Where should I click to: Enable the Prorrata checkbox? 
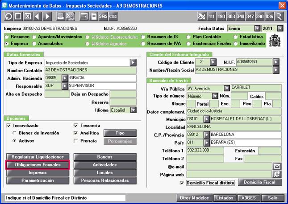click(x=75, y=141)
